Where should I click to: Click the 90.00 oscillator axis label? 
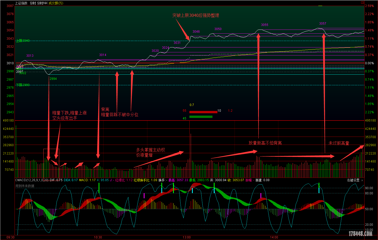[369, 188]
